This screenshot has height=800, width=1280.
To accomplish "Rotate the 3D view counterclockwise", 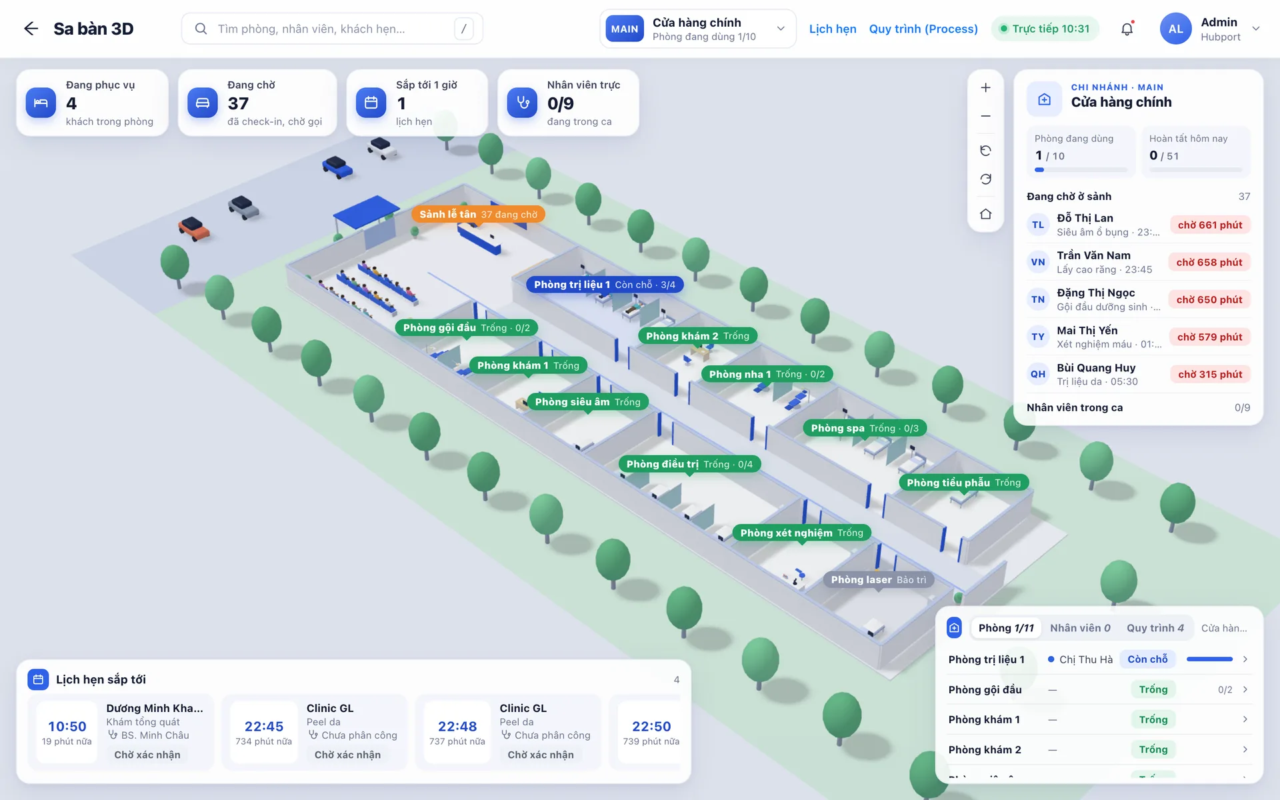I will click(985, 151).
